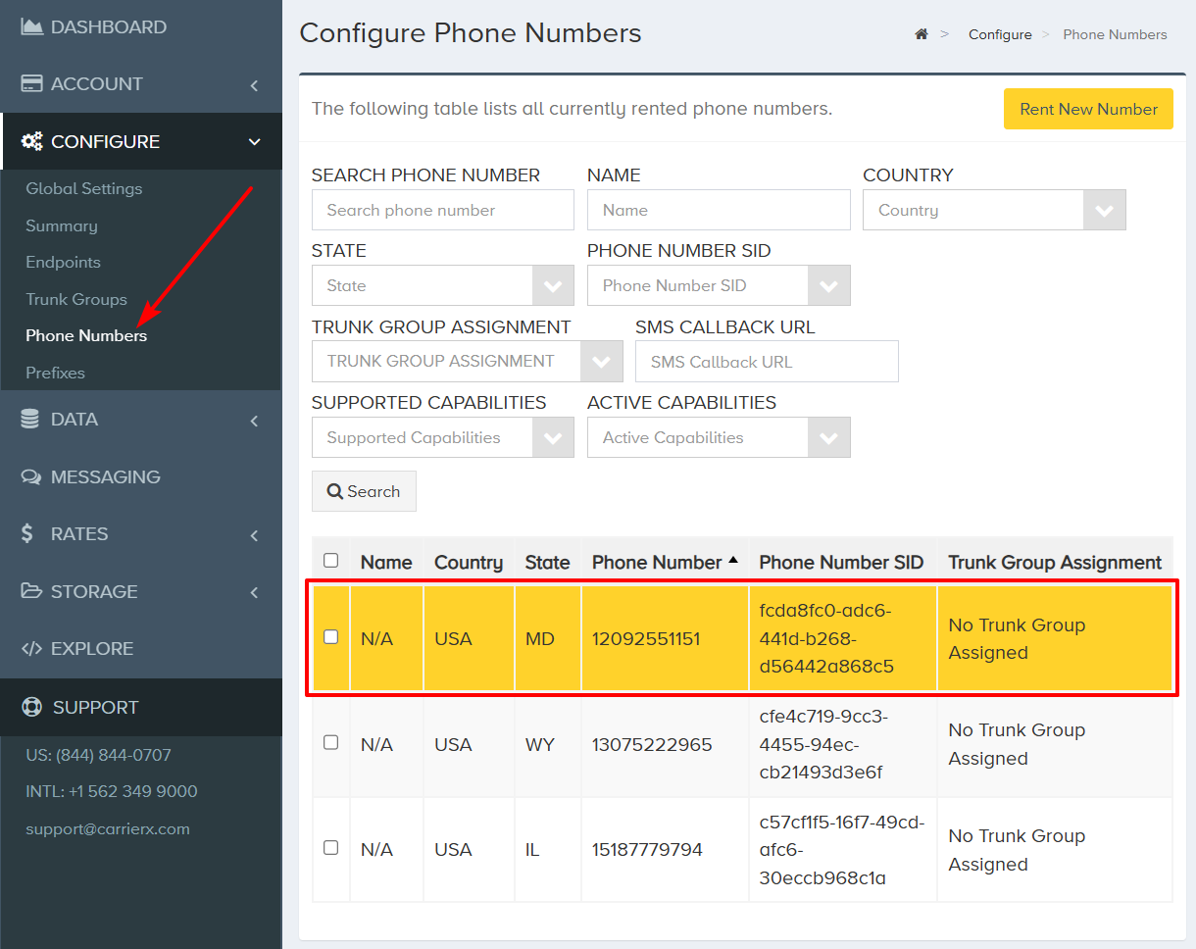1196x949 pixels.
Task: Open the Messaging section label
Action: pyautogui.click(x=106, y=476)
